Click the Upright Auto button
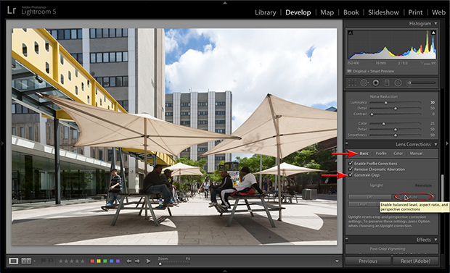Image resolution: width=450 pixels, height=273 pixels. click(x=414, y=197)
